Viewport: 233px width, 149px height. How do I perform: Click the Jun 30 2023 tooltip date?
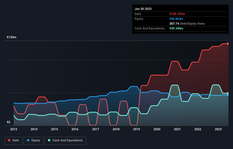click(x=143, y=9)
